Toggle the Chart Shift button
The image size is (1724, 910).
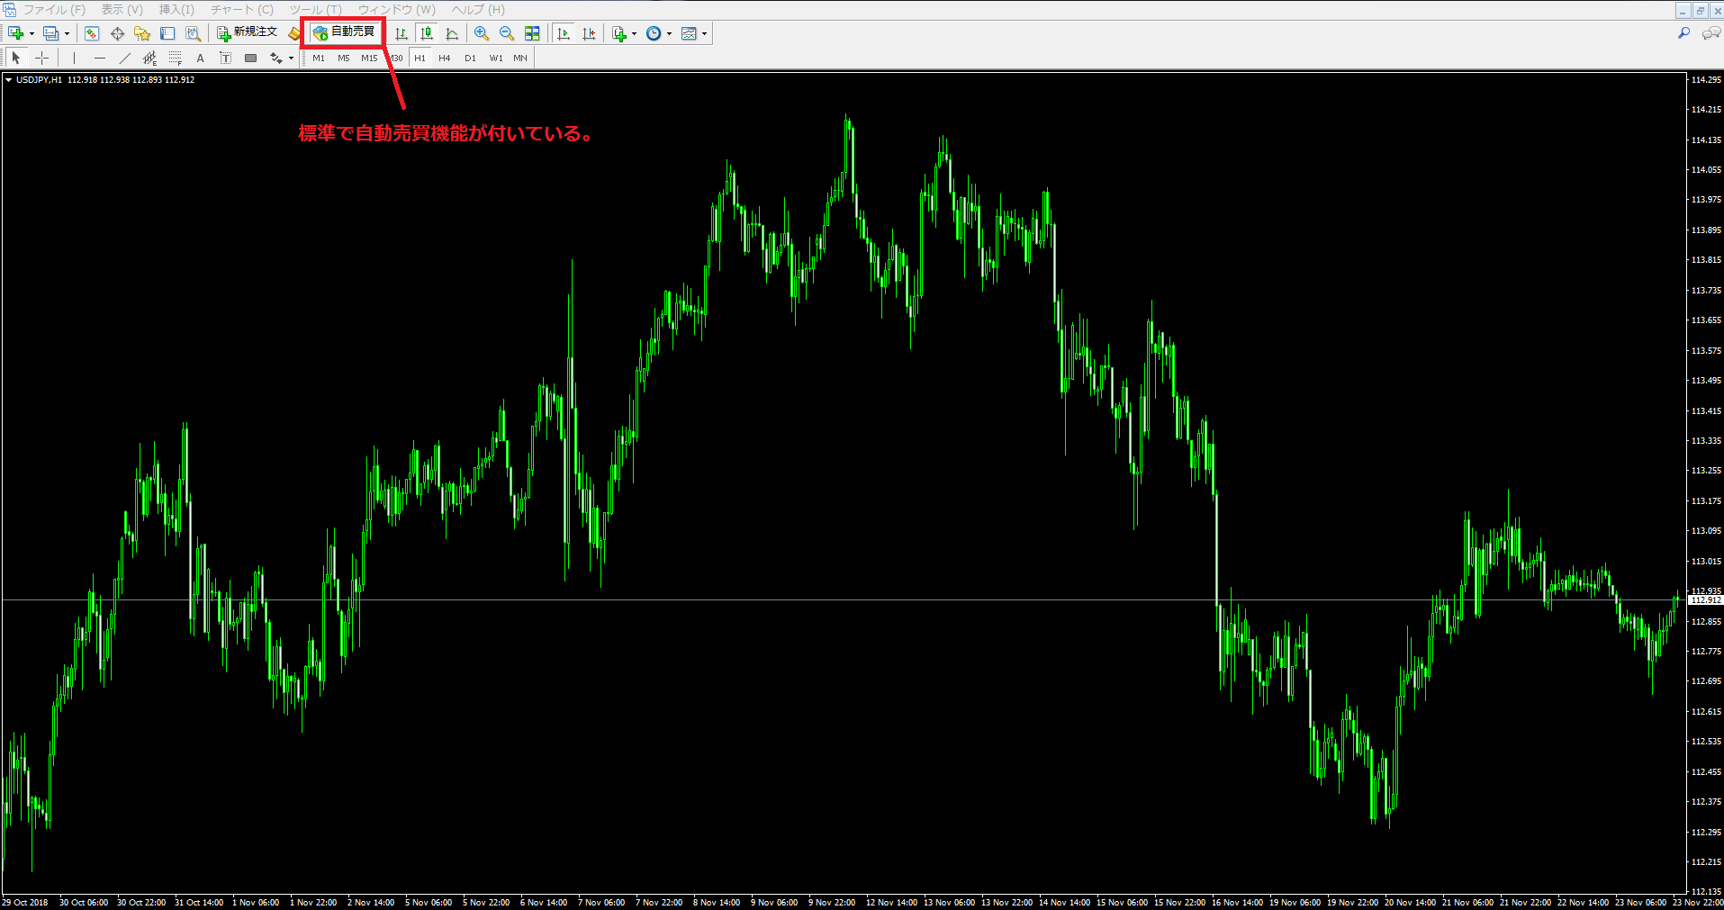(589, 33)
